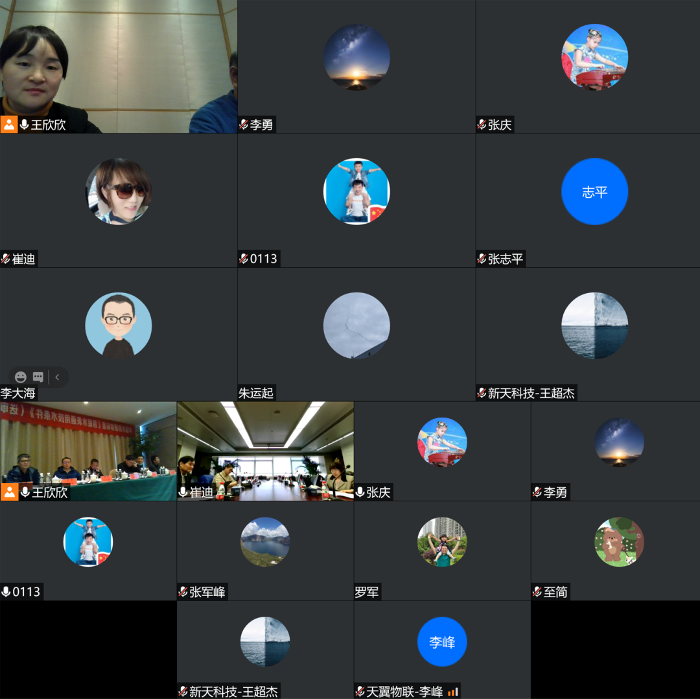Click orange host icon on red-banner meeting video
The height and width of the screenshot is (699, 700).
click(9, 492)
